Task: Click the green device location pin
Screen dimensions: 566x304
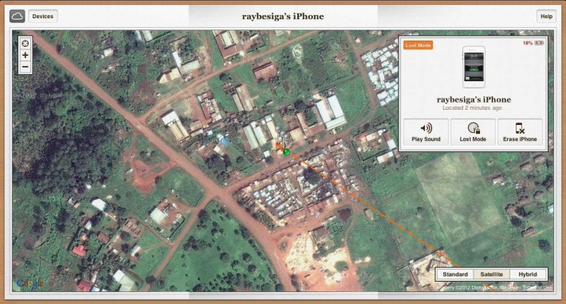Action: [x=287, y=152]
